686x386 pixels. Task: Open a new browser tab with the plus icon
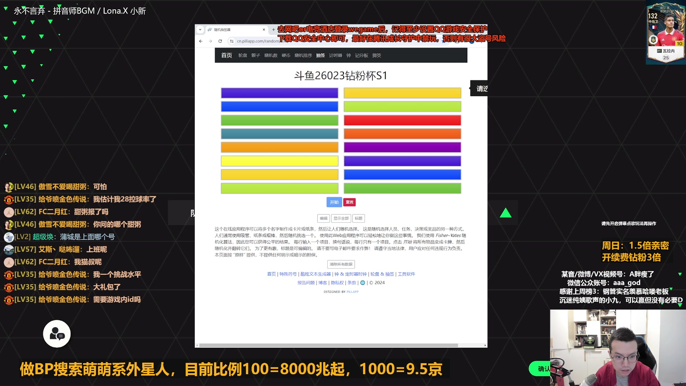(x=273, y=30)
